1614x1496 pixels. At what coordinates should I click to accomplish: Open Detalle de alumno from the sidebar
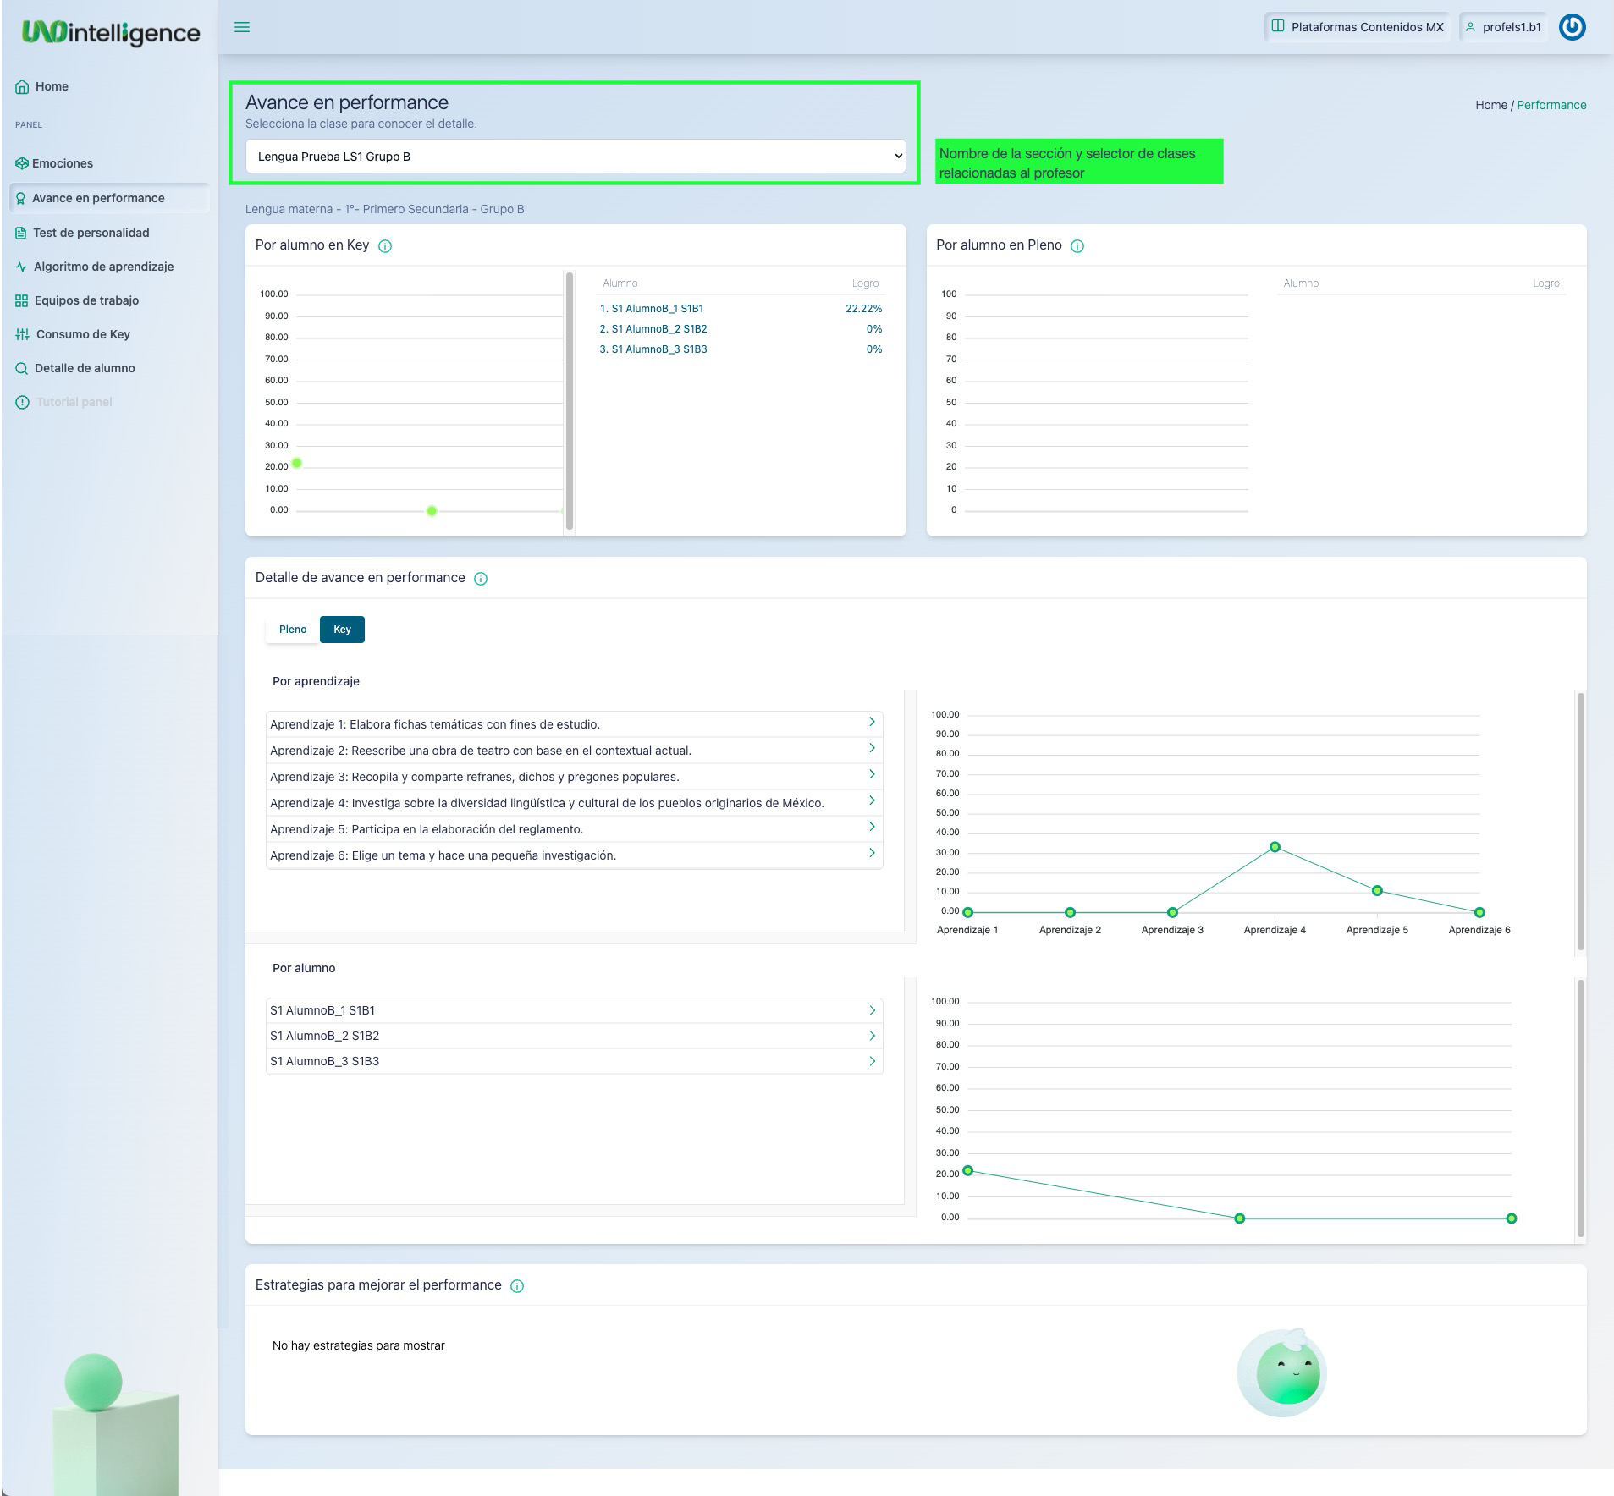click(85, 368)
